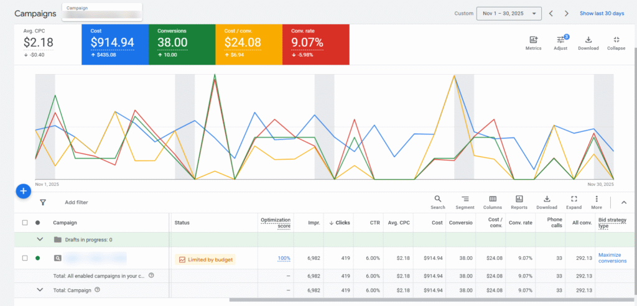Click the Adjust chart settings icon
This screenshot has height=306, width=637.
tap(560, 40)
